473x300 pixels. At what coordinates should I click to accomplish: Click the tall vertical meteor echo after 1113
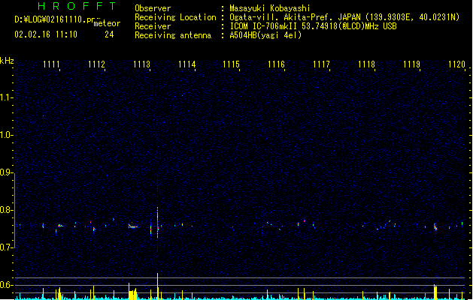[157, 223]
